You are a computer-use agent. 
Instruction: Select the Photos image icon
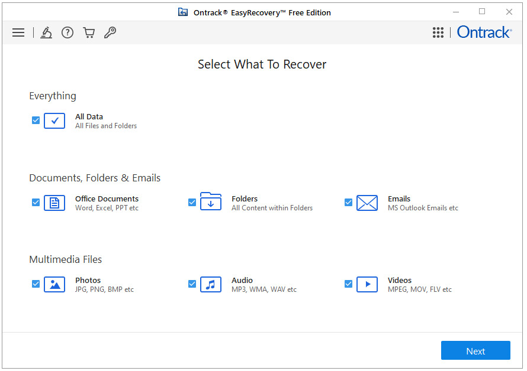[x=54, y=284]
